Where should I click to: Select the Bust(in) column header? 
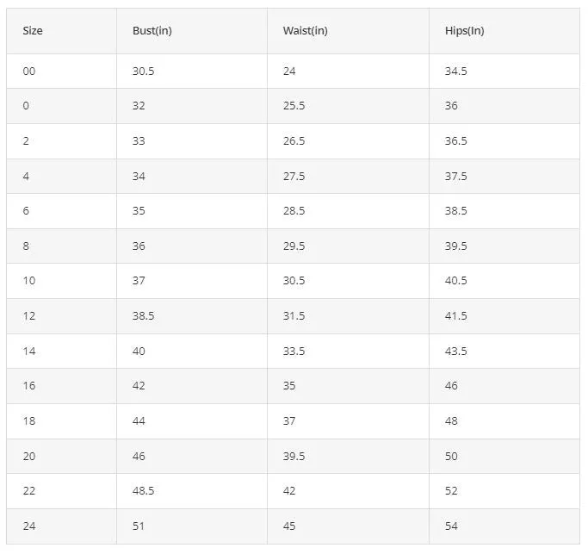pyautogui.click(x=152, y=31)
